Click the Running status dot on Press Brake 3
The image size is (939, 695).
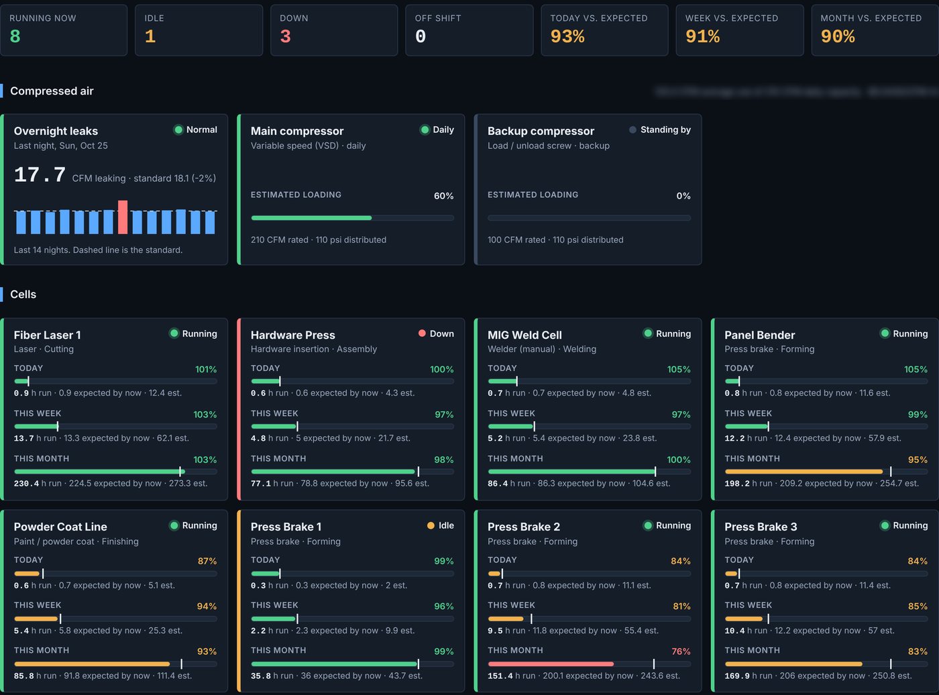[885, 526]
